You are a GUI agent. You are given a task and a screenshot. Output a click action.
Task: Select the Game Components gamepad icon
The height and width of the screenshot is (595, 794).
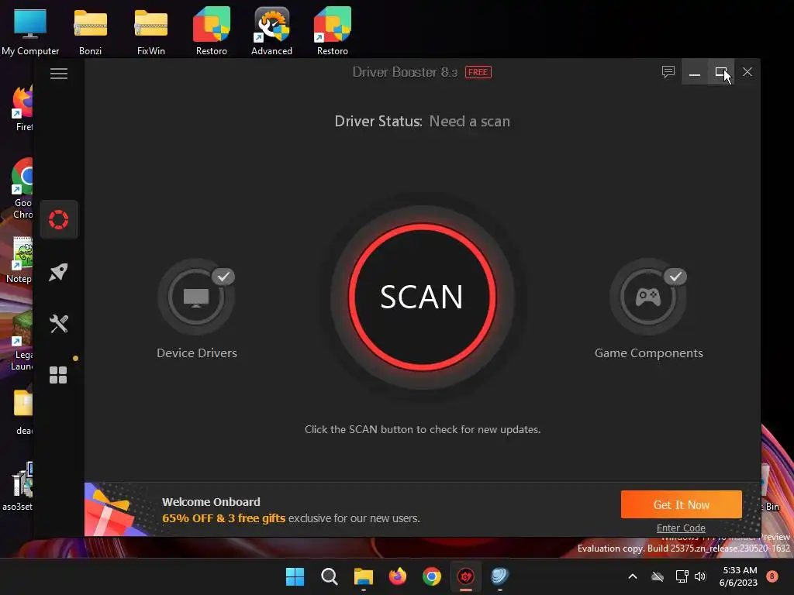[x=648, y=297]
